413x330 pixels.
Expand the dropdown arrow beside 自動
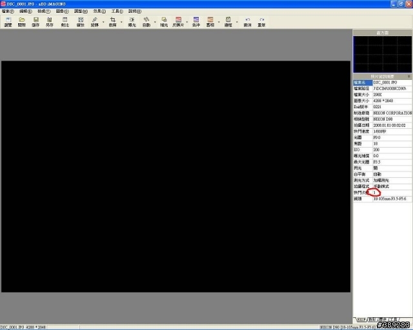point(155,22)
